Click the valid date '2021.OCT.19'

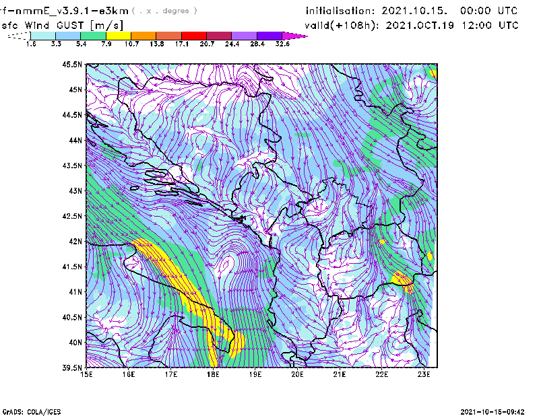tap(420, 26)
